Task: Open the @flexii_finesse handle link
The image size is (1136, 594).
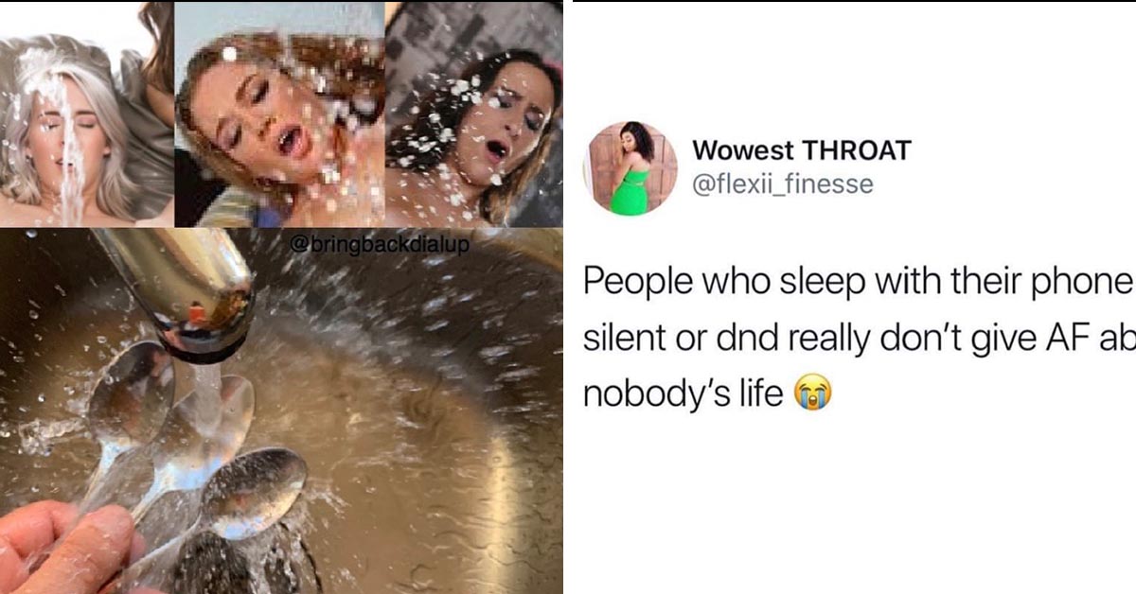Action: click(783, 184)
